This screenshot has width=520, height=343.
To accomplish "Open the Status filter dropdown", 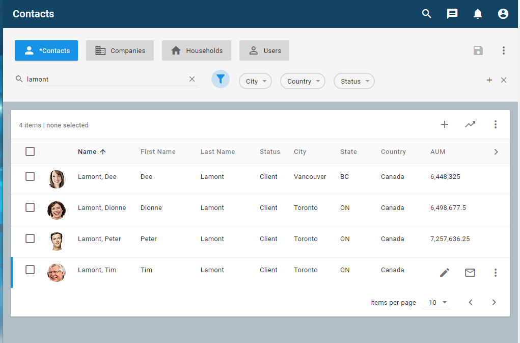I will 354,81.
